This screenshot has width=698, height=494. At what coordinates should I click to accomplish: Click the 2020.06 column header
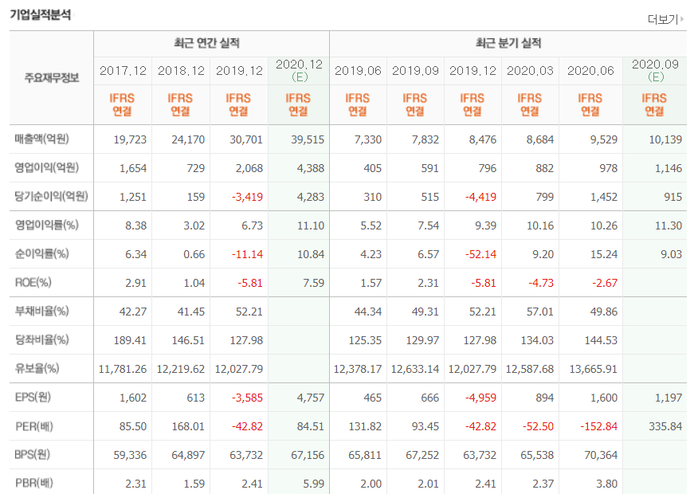pyautogui.click(x=590, y=71)
